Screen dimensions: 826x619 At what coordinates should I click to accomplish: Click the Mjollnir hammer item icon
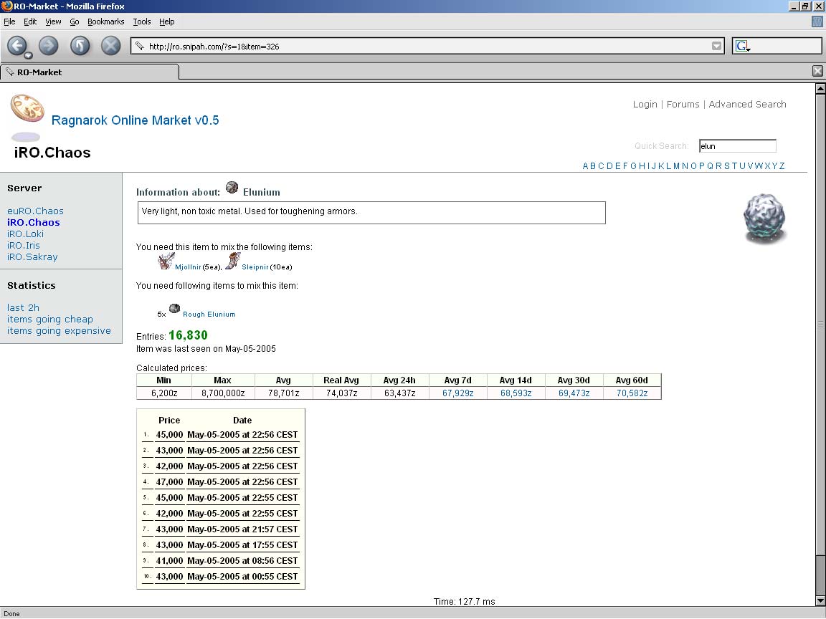click(166, 261)
